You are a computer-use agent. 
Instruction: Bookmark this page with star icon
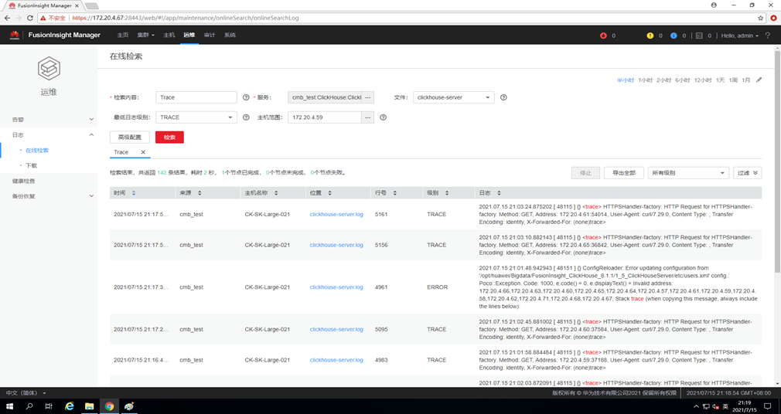(761, 18)
